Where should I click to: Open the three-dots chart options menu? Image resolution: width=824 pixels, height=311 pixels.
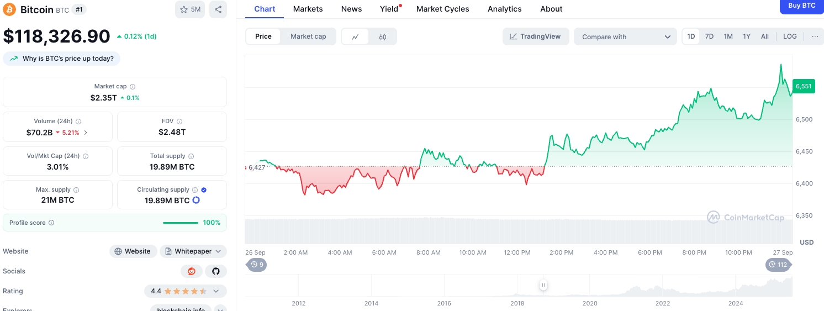tap(815, 36)
